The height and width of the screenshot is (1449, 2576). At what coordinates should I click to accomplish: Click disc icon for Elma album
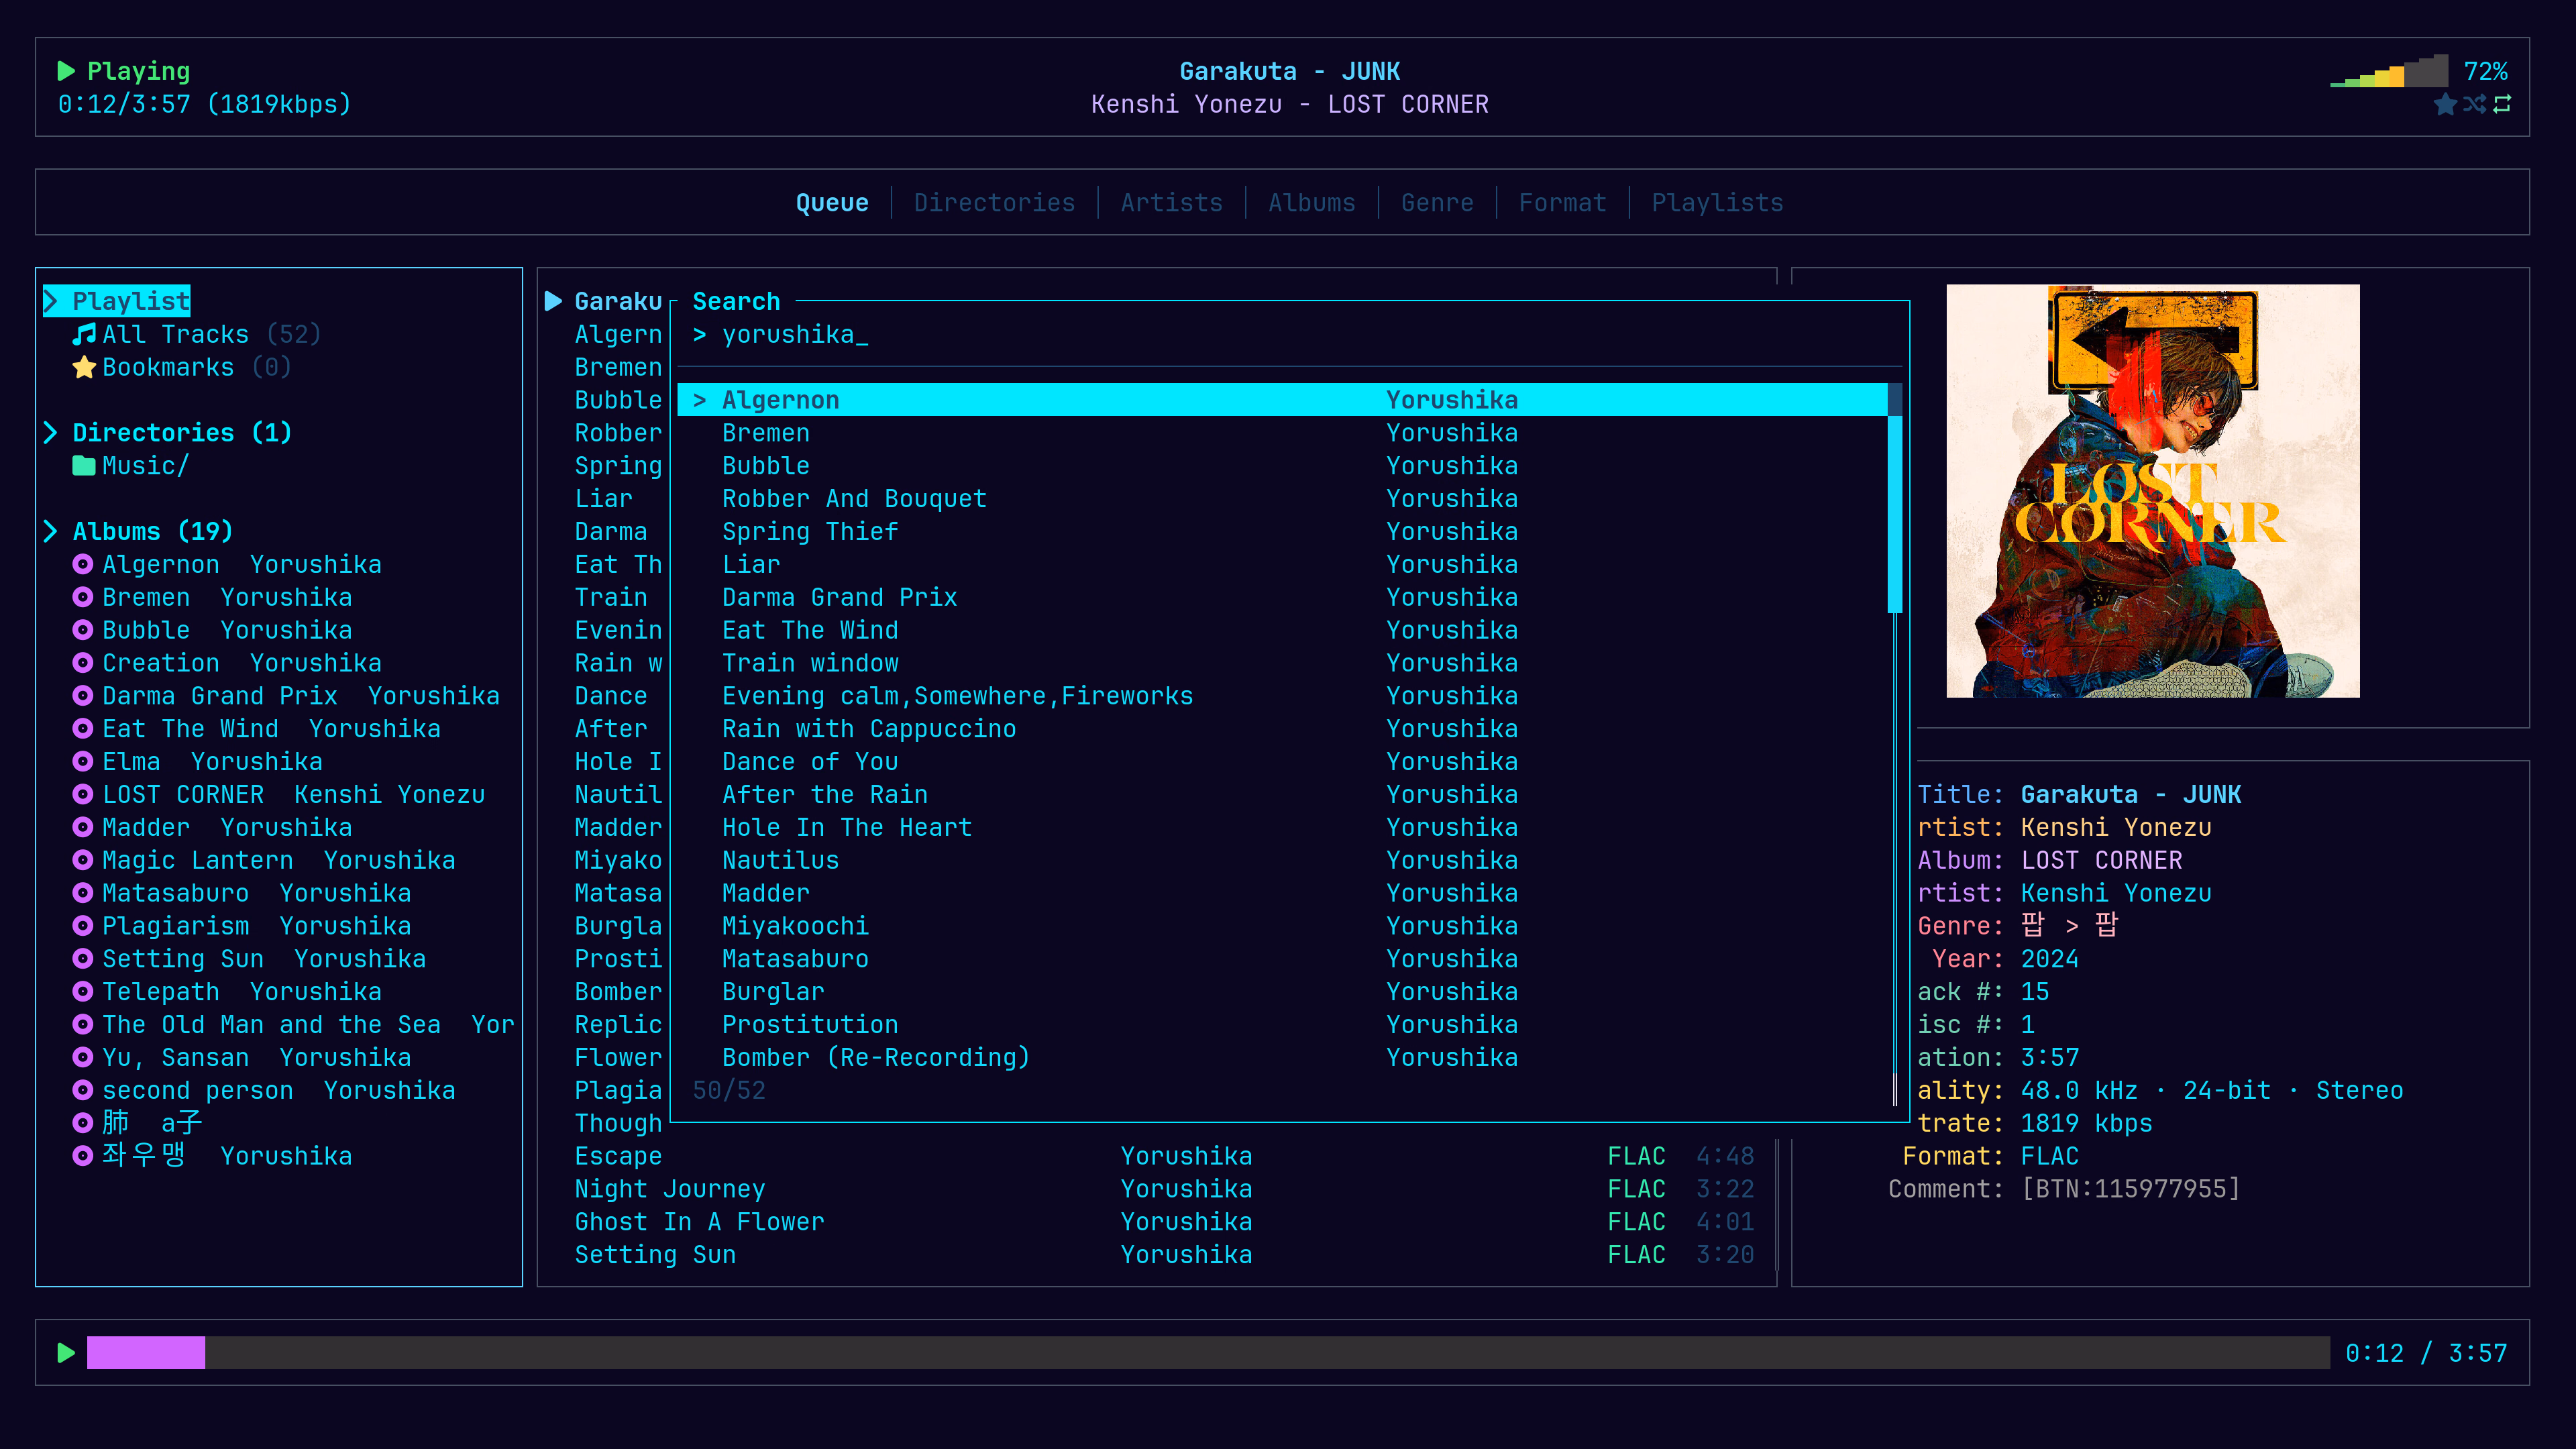(x=83, y=762)
